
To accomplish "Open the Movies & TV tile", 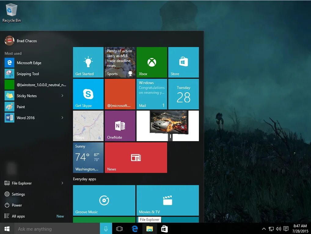I will coord(168,200).
